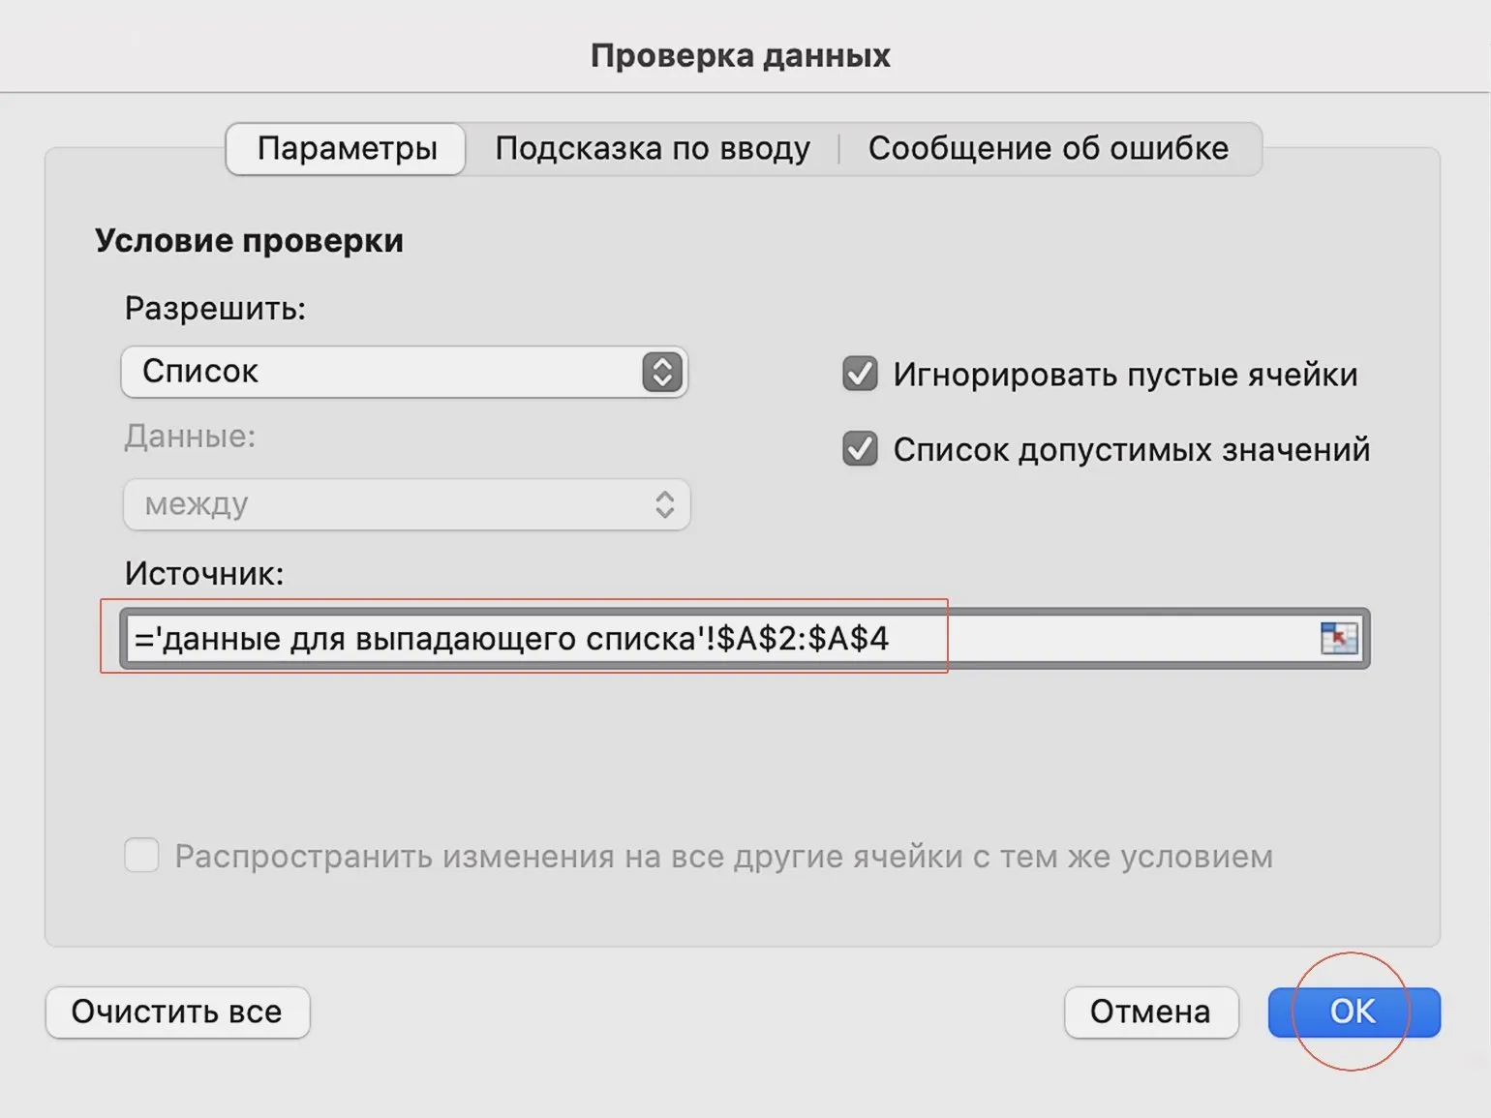Expand the Данные dropdown showing между
This screenshot has height=1118, width=1491.
[x=387, y=504]
